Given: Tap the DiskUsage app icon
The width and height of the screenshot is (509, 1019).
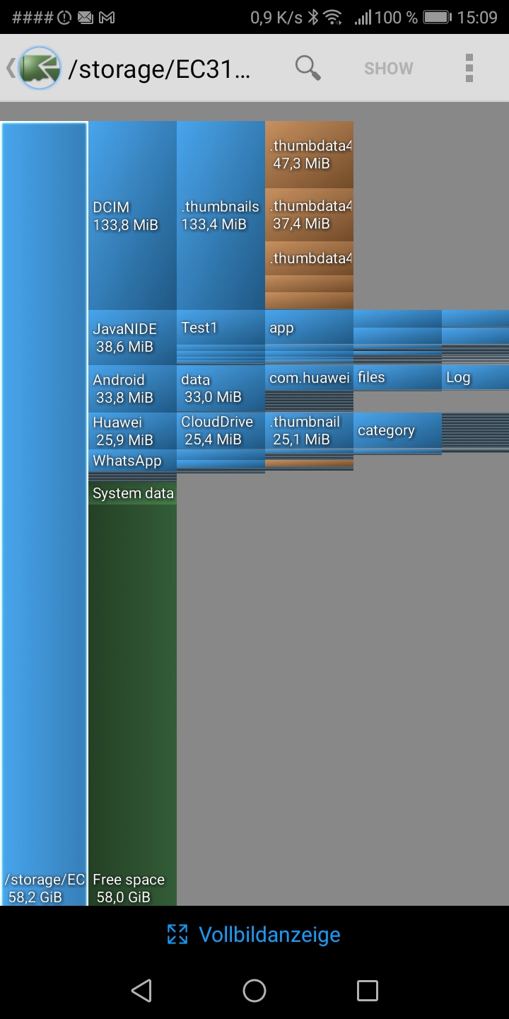Looking at the screenshot, I should click(x=40, y=68).
